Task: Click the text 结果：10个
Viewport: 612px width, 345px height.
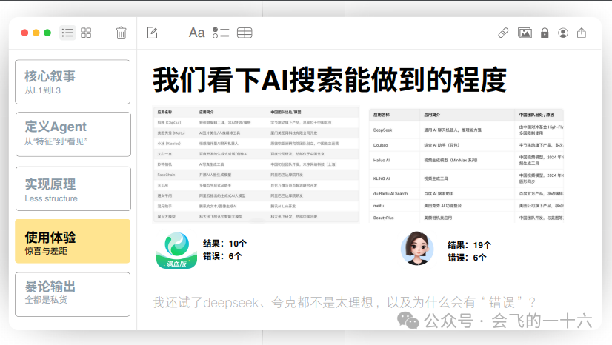Action: pyautogui.click(x=224, y=244)
